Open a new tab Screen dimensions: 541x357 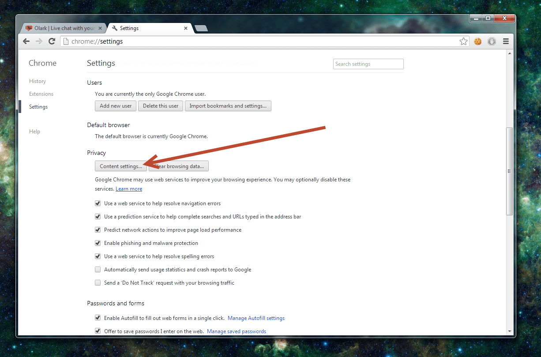pyautogui.click(x=201, y=28)
